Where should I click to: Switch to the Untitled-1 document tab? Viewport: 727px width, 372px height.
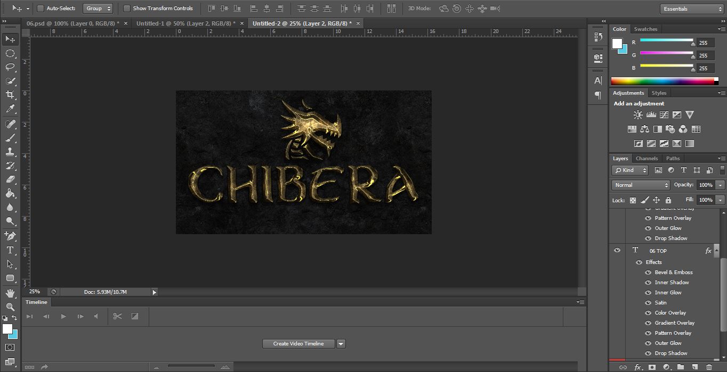click(x=185, y=23)
